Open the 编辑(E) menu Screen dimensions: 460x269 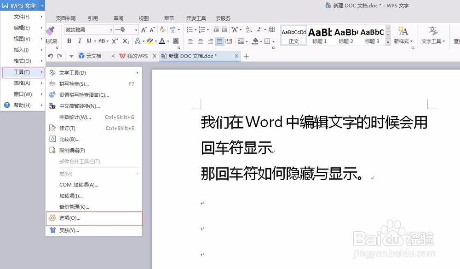23,28
